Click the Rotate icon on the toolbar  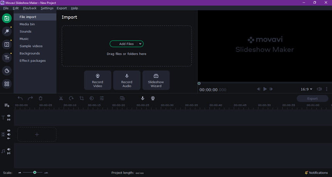(71, 98)
